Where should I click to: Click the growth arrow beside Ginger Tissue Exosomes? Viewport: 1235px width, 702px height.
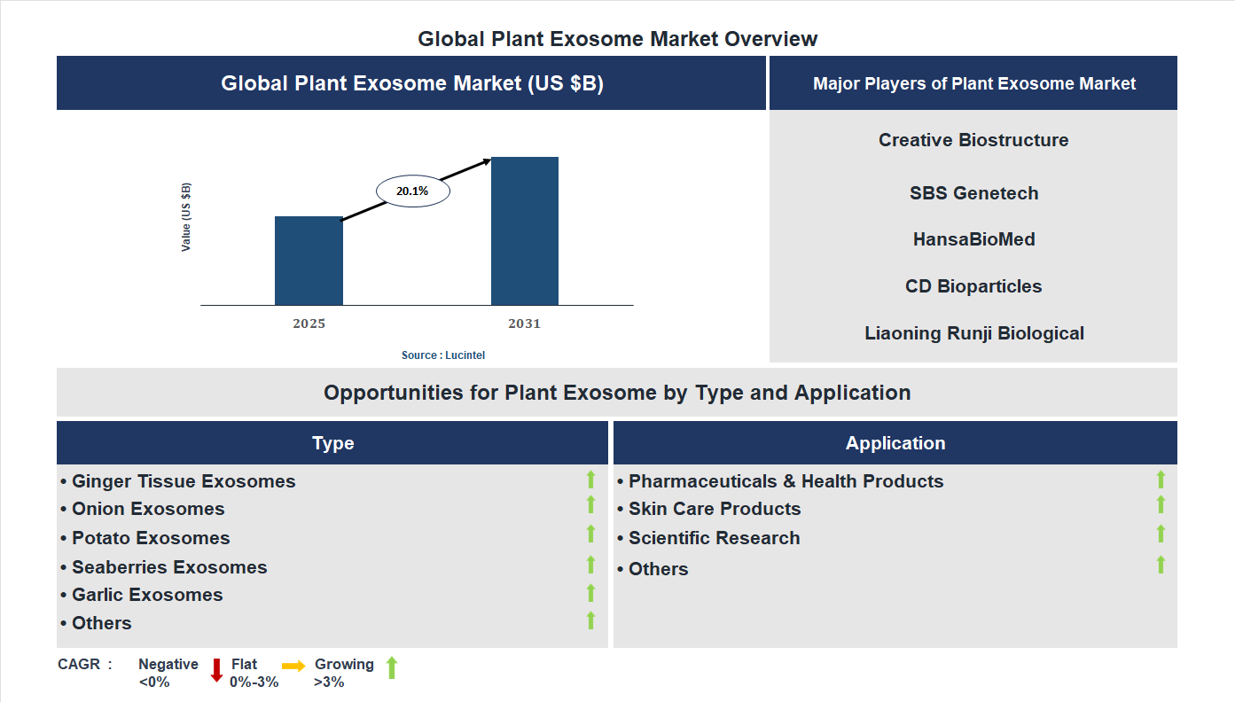590,480
